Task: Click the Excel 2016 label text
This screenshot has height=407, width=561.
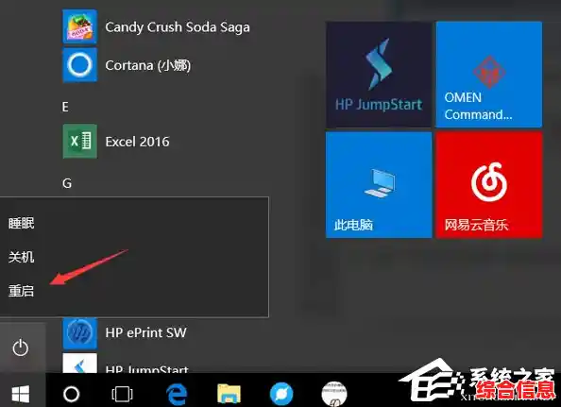Action: coord(137,142)
